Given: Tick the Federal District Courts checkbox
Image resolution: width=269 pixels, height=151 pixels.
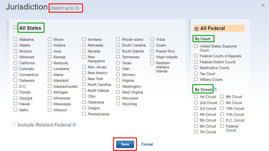Looking at the screenshot, I should coord(196,62).
